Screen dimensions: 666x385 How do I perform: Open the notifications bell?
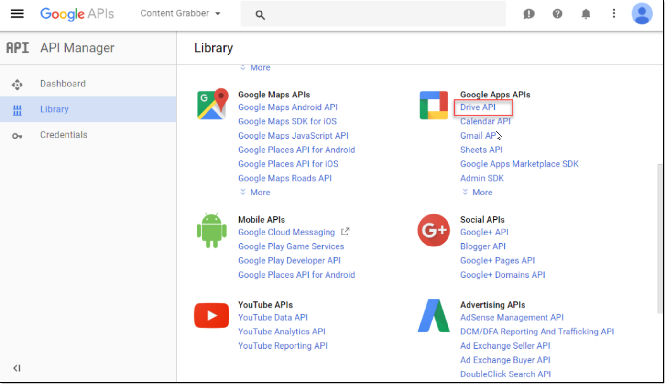point(586,14)
